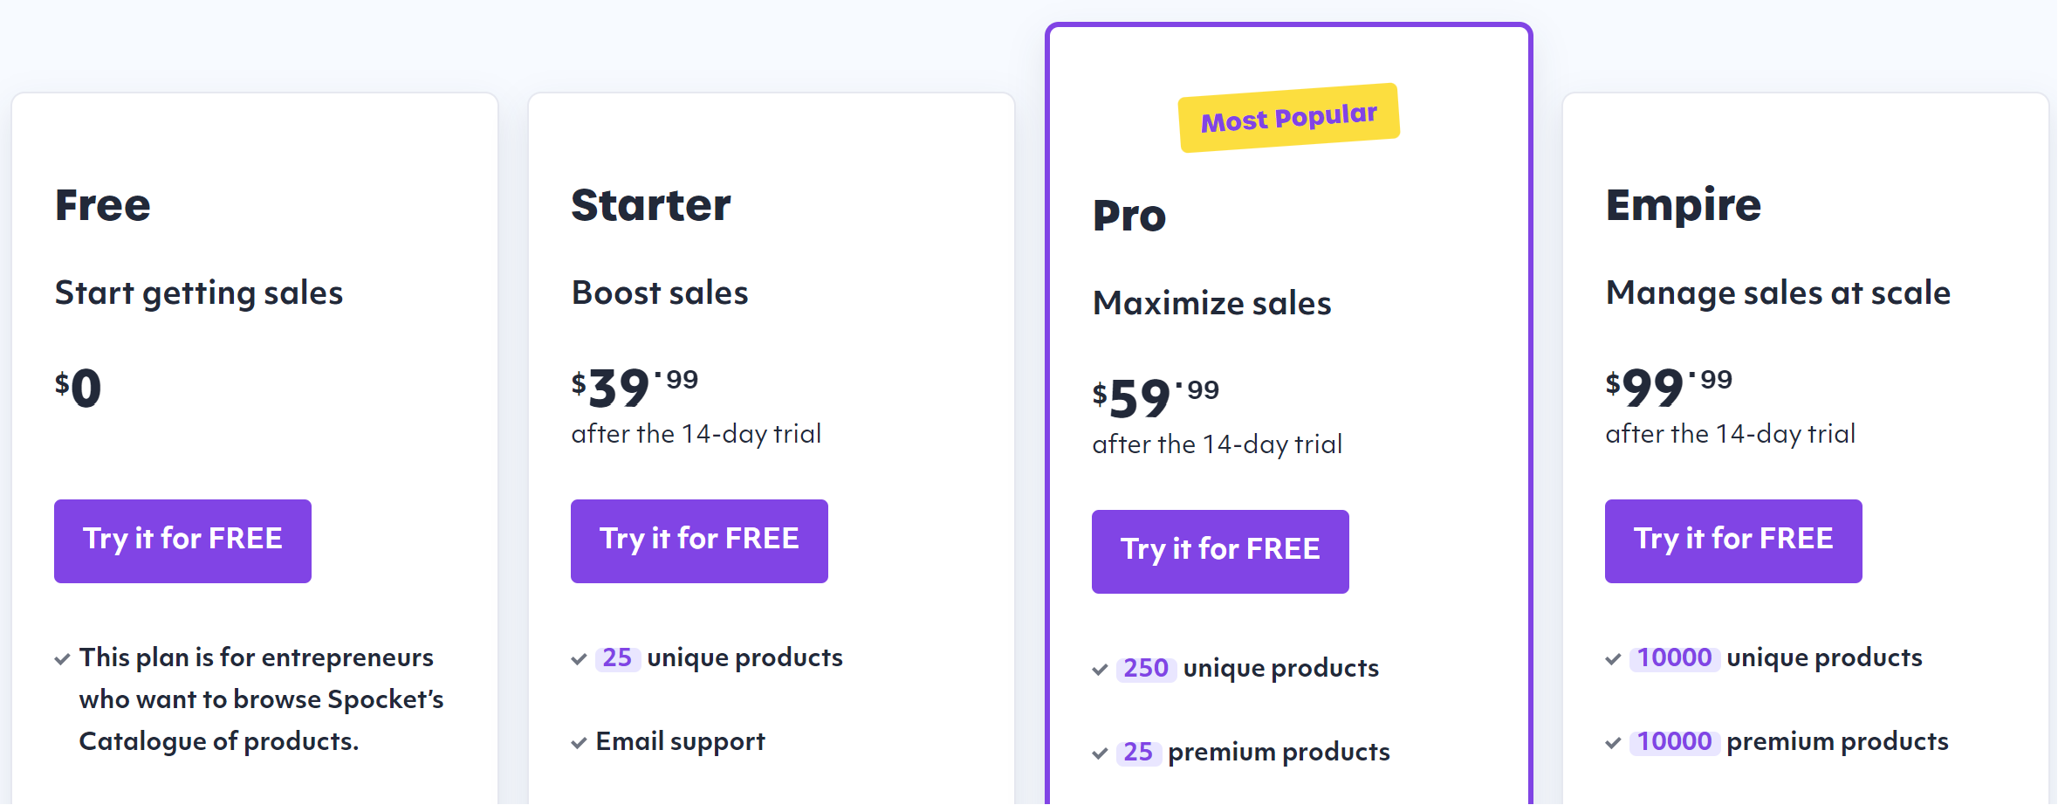This screenshot has height=805, width=2058.
Task: Click the Email support feature text
Action: tap(680, 742)
